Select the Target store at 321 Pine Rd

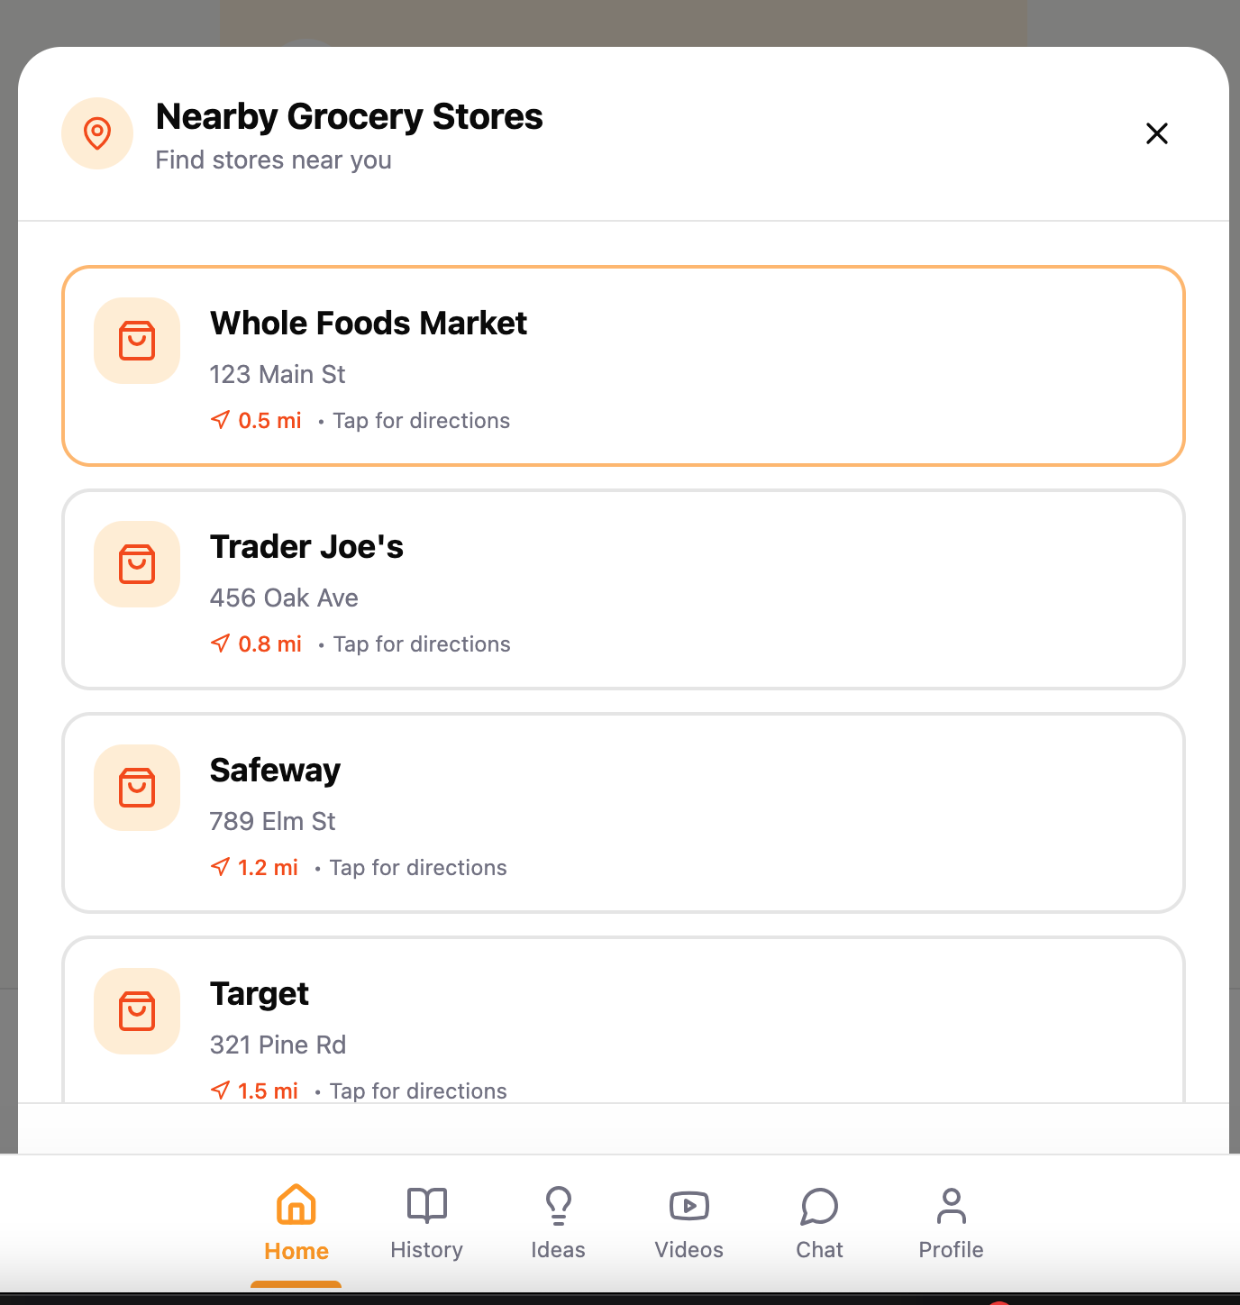[624, 1020]
